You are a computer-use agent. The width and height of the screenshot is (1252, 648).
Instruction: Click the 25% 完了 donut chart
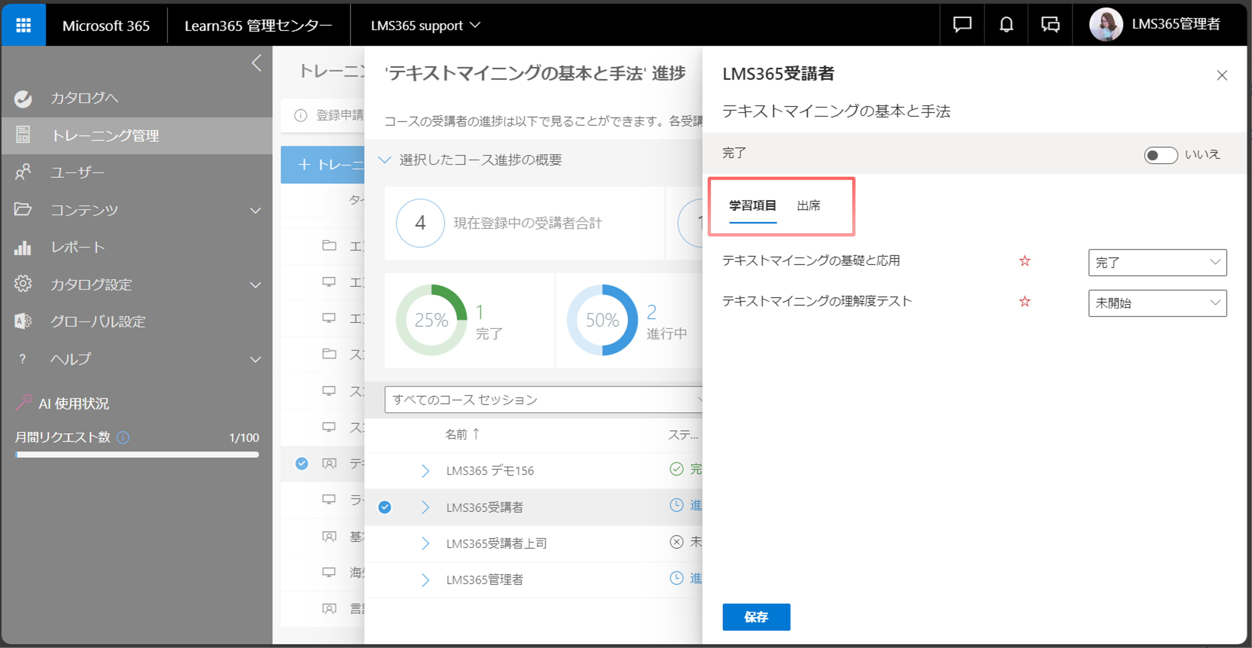tap(432, 320)
